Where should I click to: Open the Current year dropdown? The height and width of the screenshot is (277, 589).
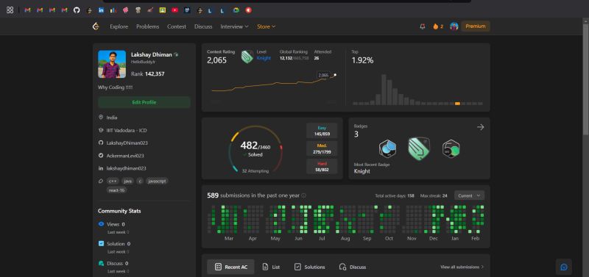[x=469, y=195]
